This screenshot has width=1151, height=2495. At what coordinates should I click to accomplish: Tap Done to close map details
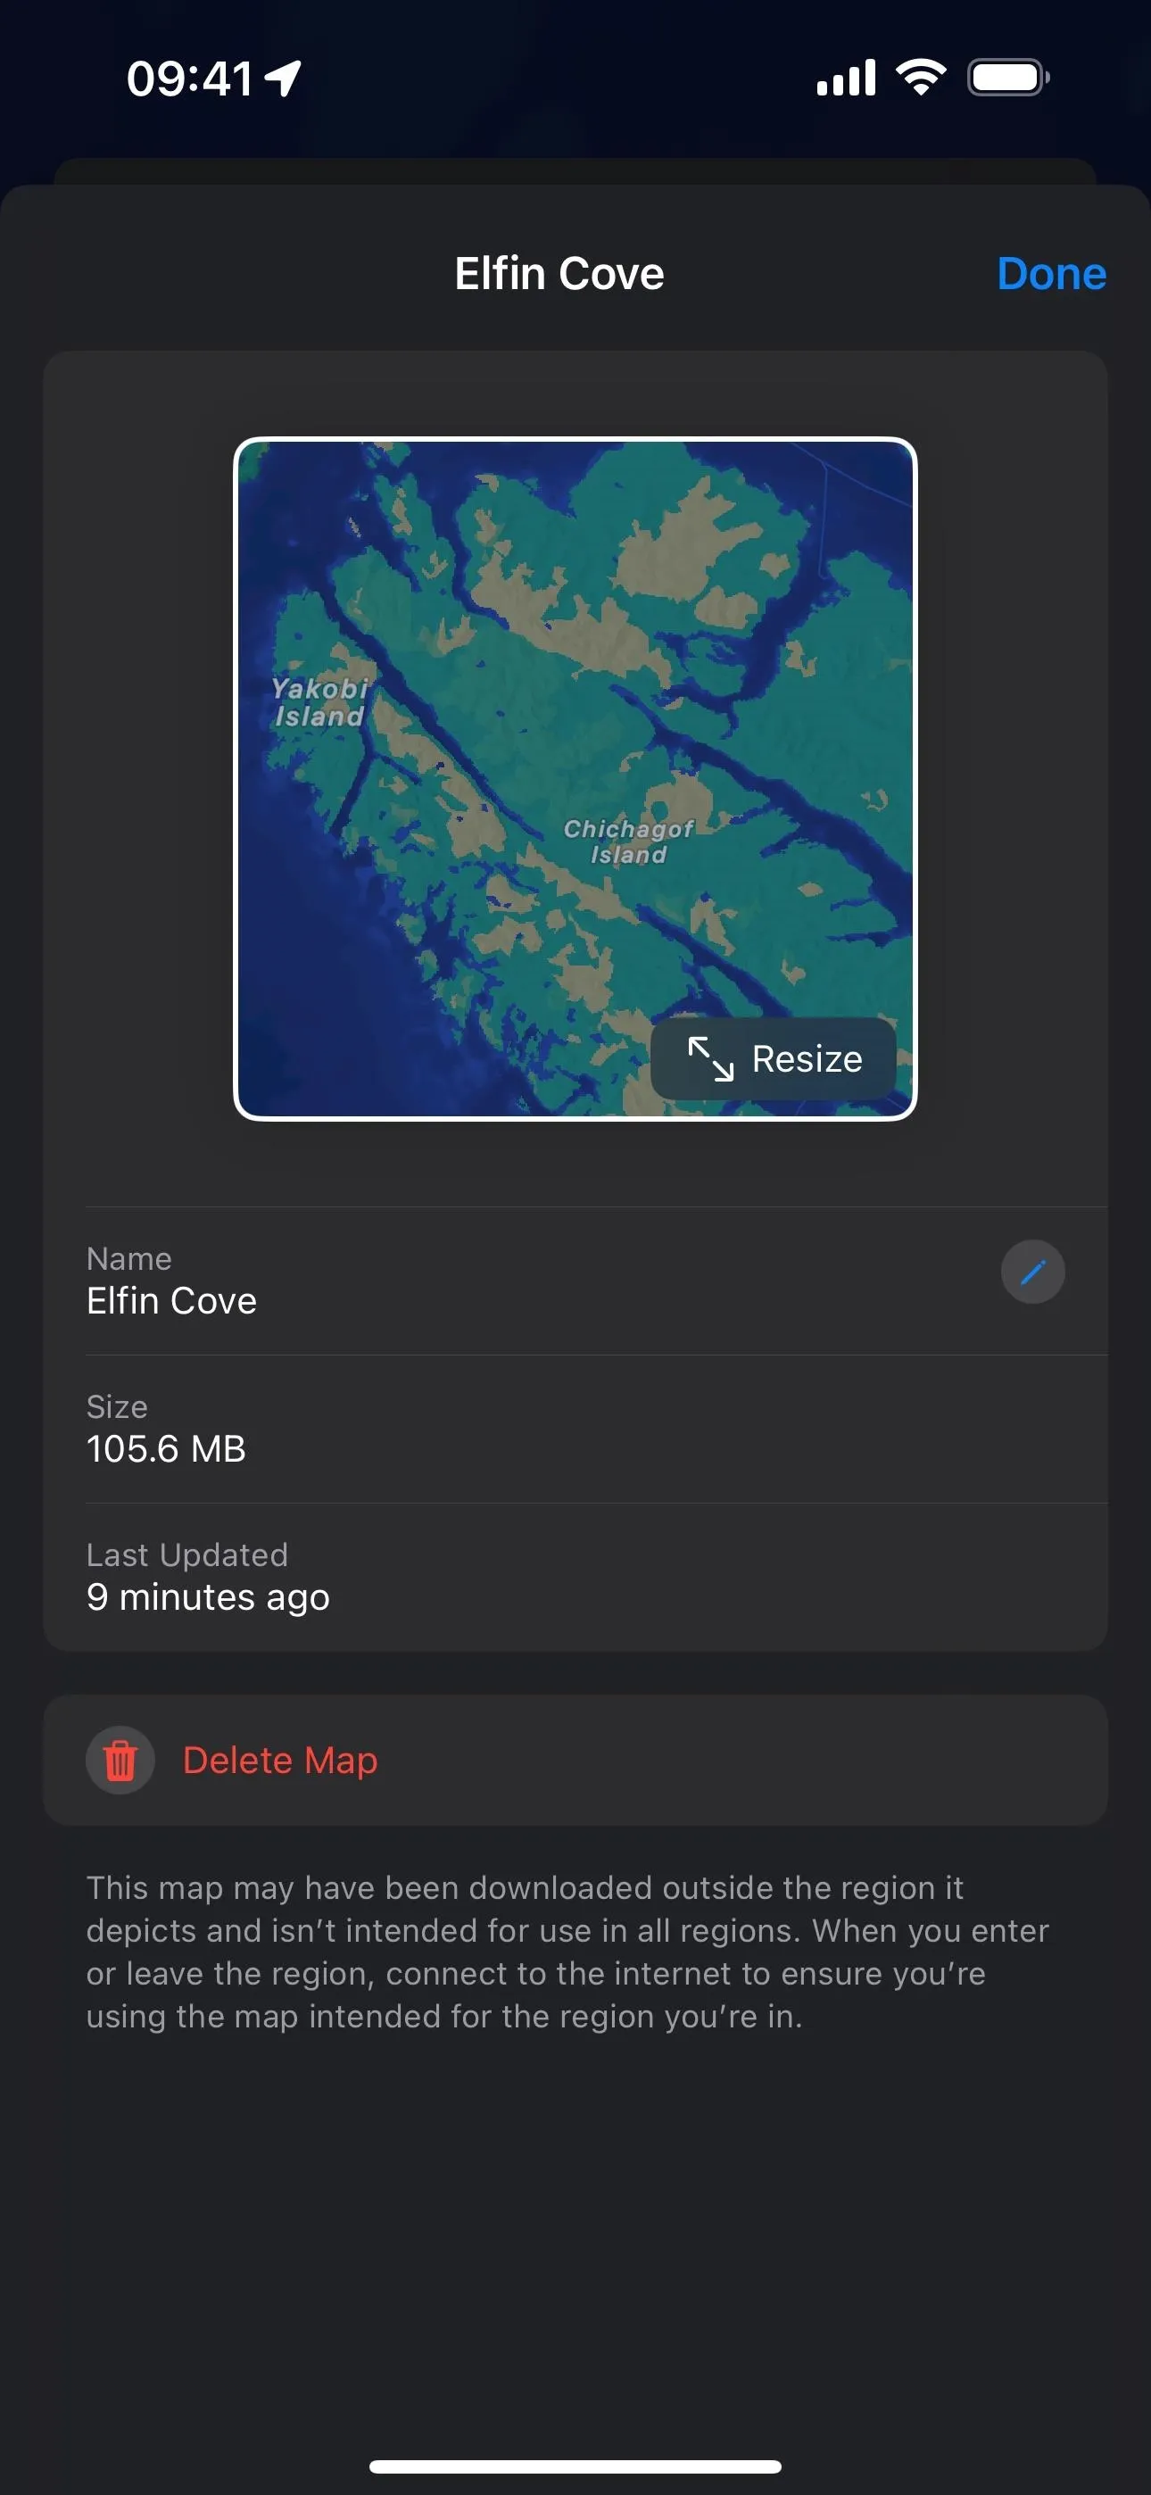tap(1051, 274)
